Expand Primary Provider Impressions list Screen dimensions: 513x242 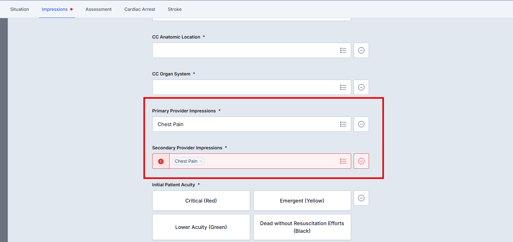pyautogui.click(x=343, y=124)
